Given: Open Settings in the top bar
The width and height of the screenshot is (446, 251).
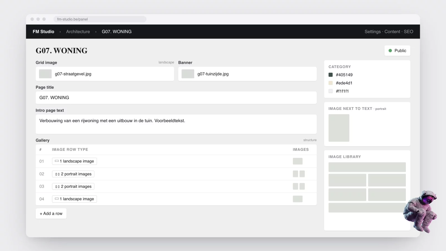Looking at the screenshot, I should [372, 32].
